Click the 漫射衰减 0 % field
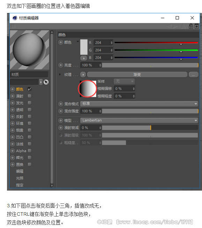This screenshot has height=228, width=202. (x=91, y=128)
